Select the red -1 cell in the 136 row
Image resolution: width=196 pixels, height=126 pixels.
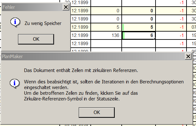click(171, 35)
